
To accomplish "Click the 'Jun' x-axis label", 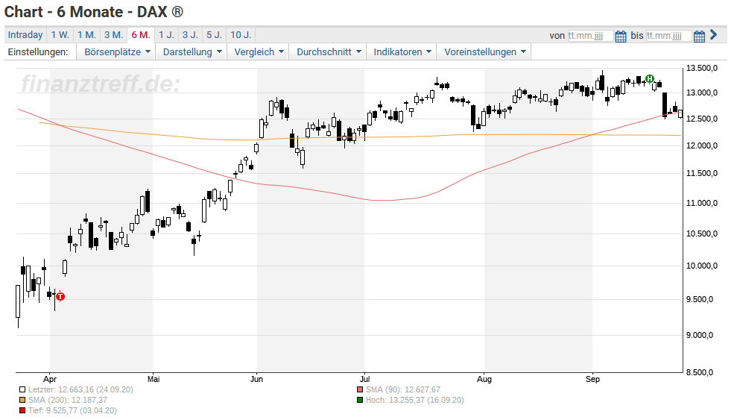I will [256, 379].
